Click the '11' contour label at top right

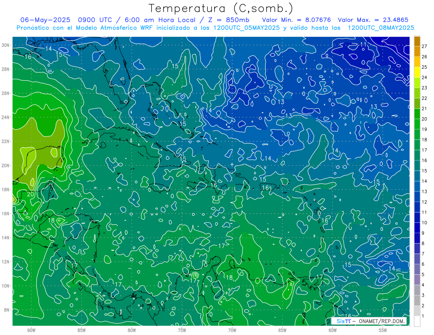click(363, 44)
